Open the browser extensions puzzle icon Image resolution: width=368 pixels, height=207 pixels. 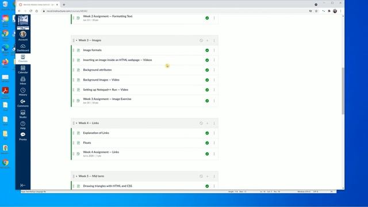click(329, 11)
